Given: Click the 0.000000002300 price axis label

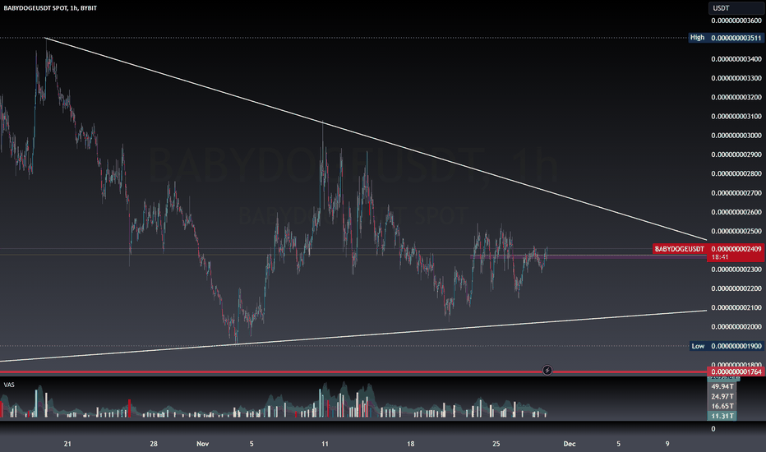Looking at the screenshot, I should tap(736, 270).
